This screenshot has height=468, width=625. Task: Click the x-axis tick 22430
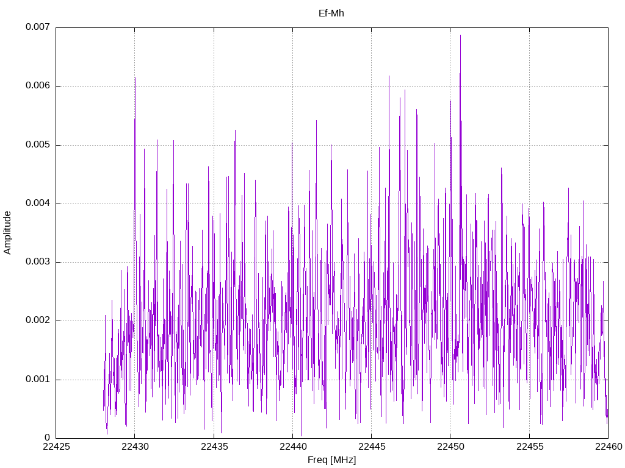[x=135, y=447]
